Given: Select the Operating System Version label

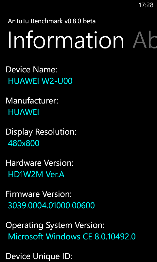Looking at the screenshot, I should (x=55, y=225).
